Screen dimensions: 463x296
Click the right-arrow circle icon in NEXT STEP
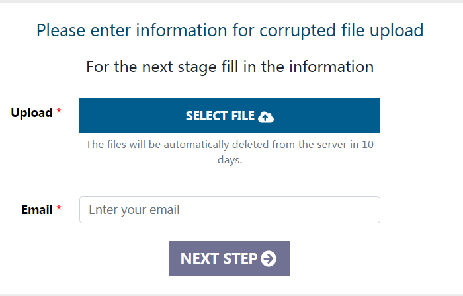pyautogui.click(x=269, y=258)
